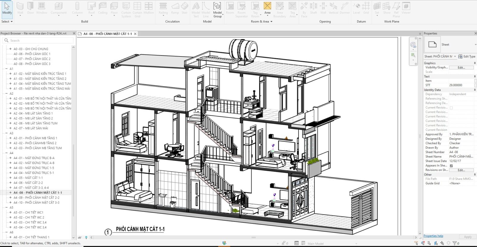This screenshot has width=477, height=247.
Task: Click the 2D navigation wheel icon
Action: 413,45
